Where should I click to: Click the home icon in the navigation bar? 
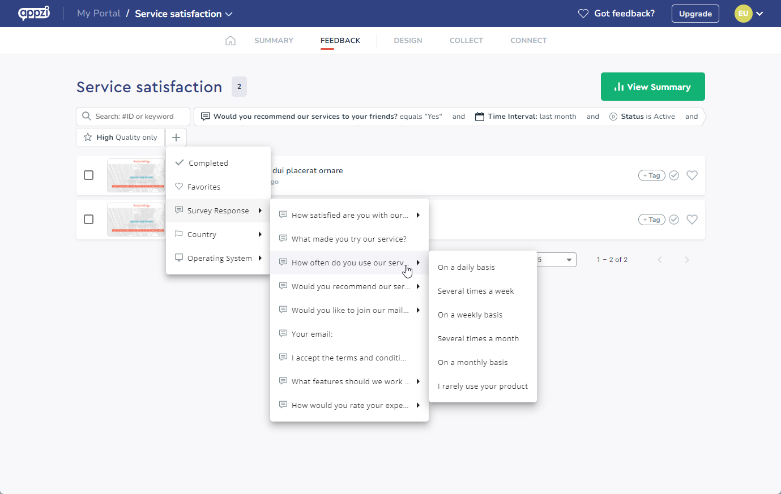[231, 40]
